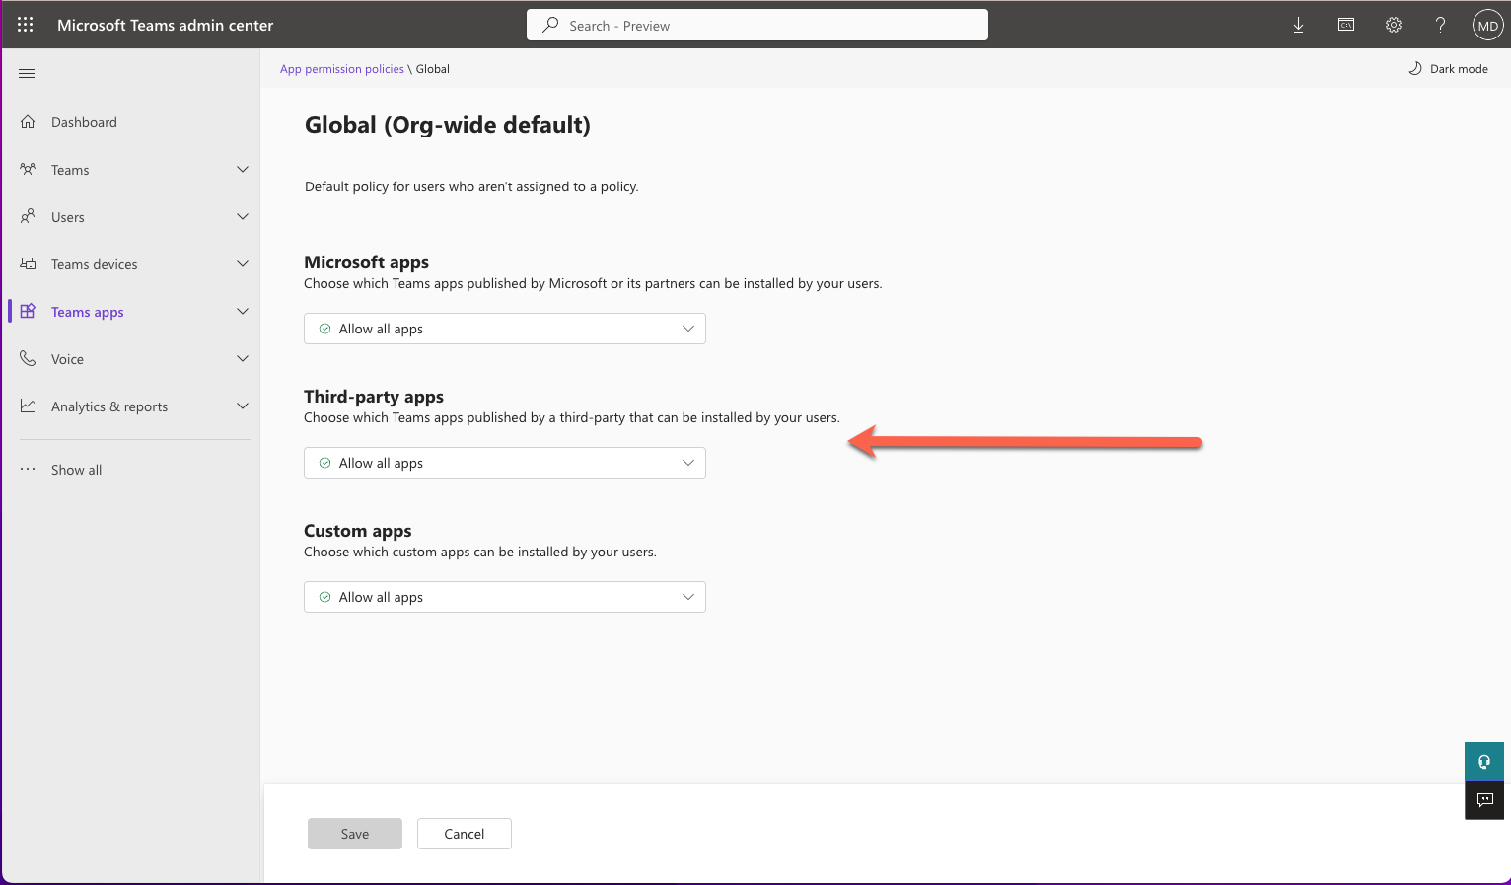Expand the Teams devices chevron
The width and height of the screenshot is (1511, 885).
click(243, 263)
